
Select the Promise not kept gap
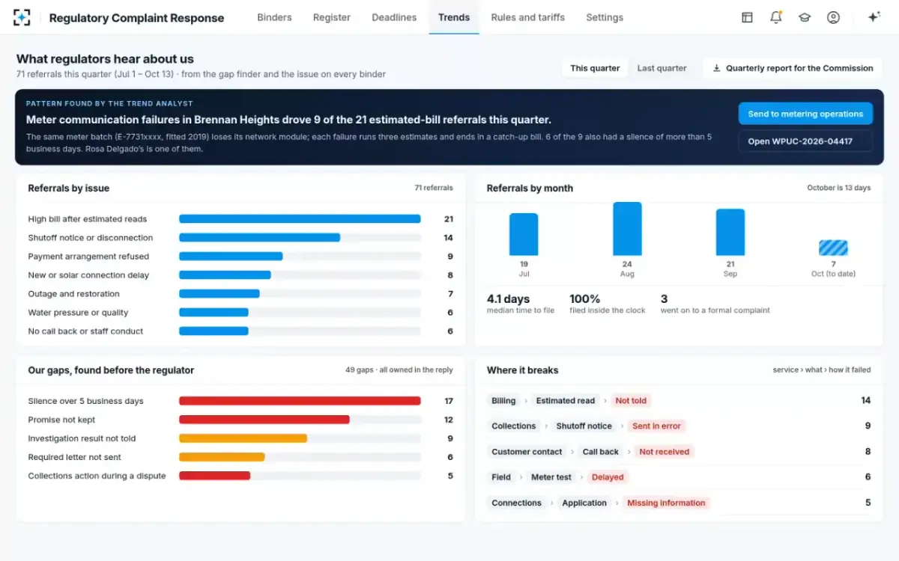pos(240,420)
